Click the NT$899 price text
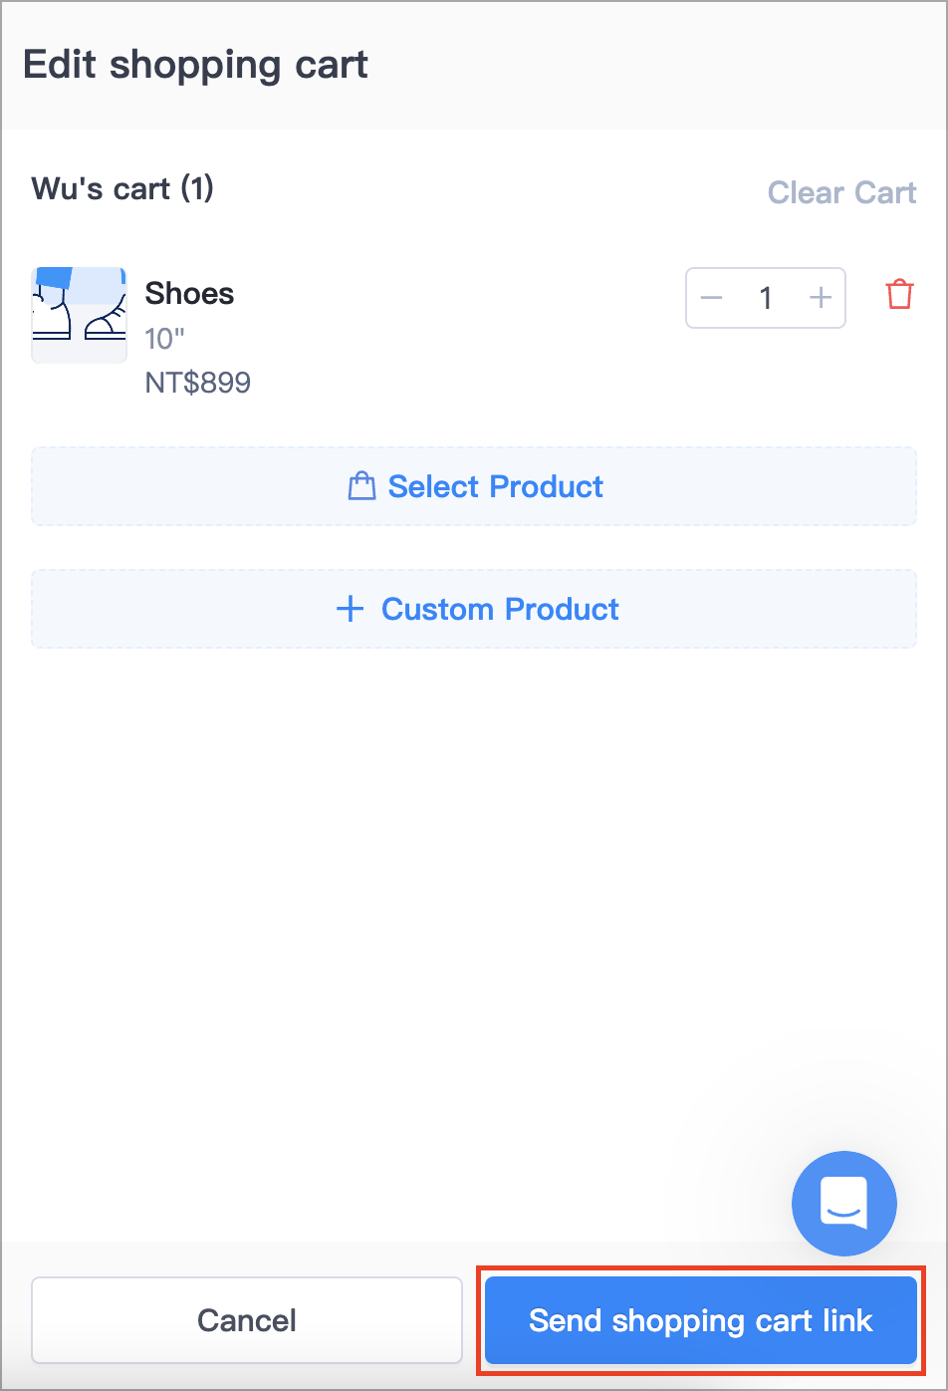Viewport: 948px width, 1391px height. 198,383
